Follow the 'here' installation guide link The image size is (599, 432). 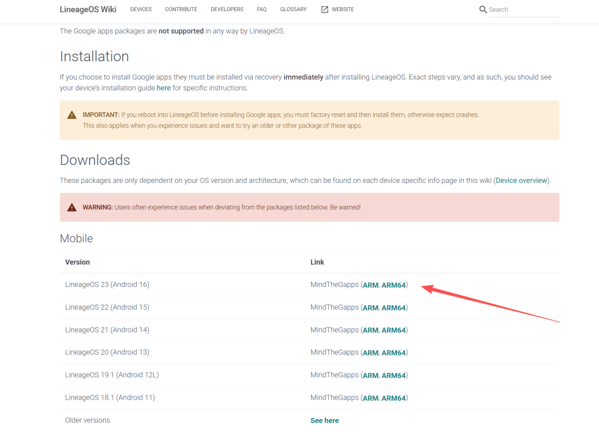tap(164, 88)
